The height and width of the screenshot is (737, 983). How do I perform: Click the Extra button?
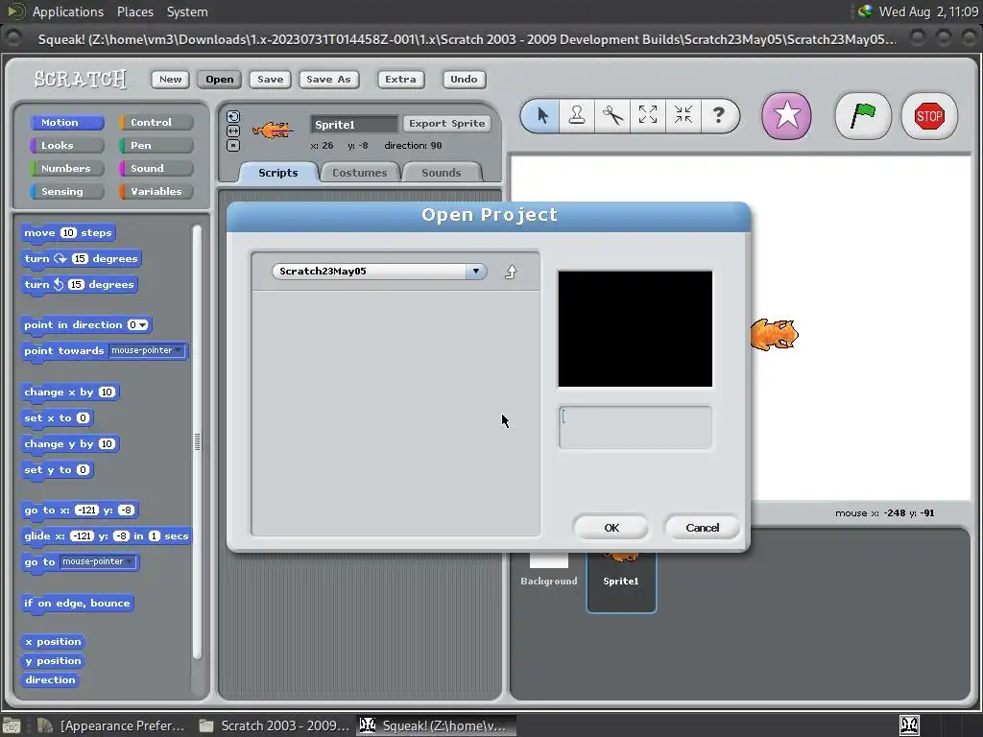click(400, 79)
